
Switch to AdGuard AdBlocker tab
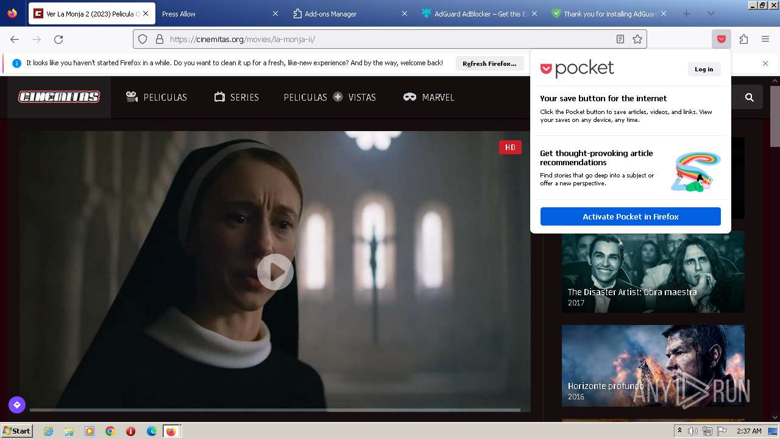[x=478, y=13]
